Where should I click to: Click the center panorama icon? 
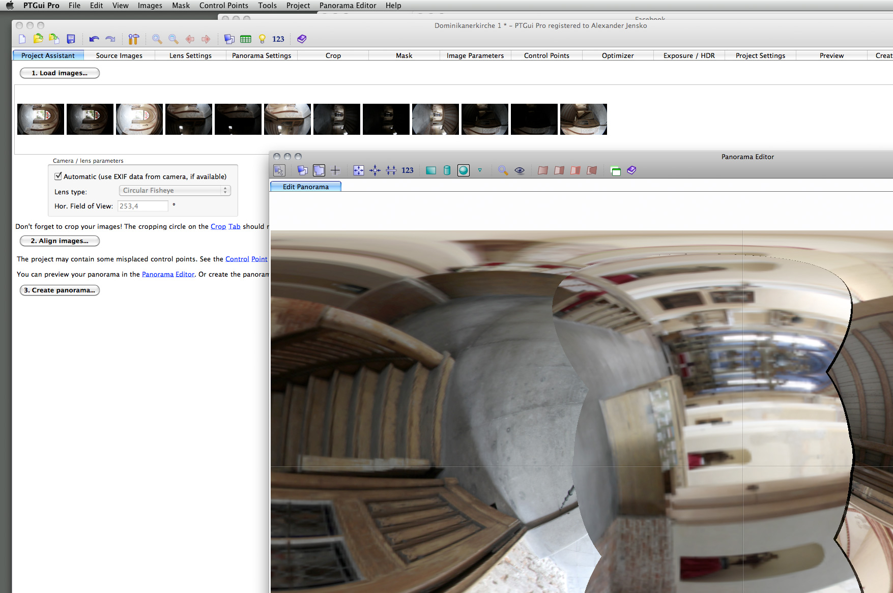point(375,170)
